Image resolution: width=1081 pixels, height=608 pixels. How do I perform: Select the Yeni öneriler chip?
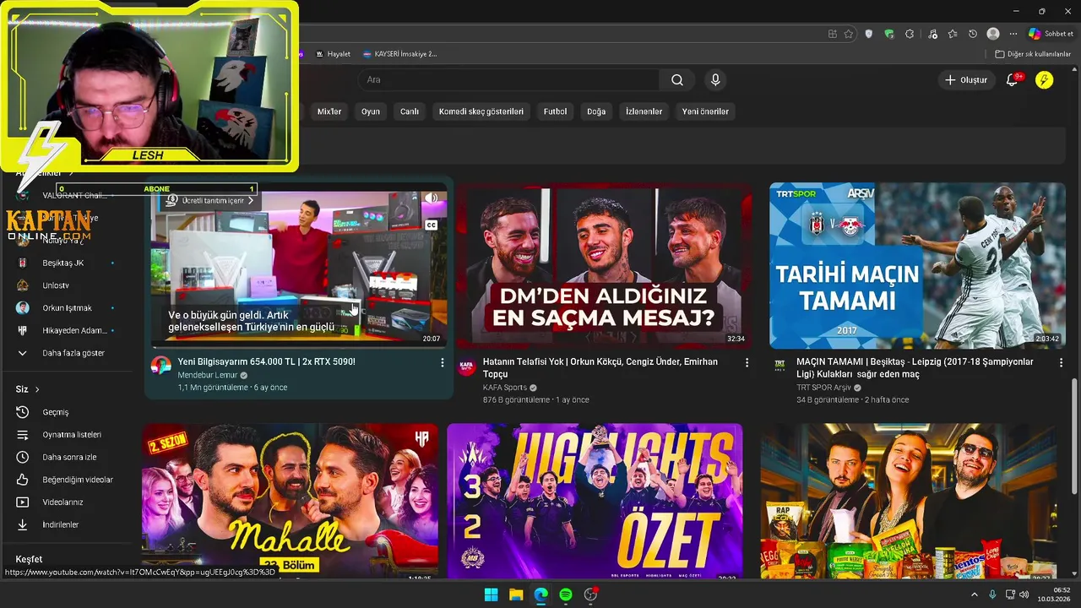[705, 111]
